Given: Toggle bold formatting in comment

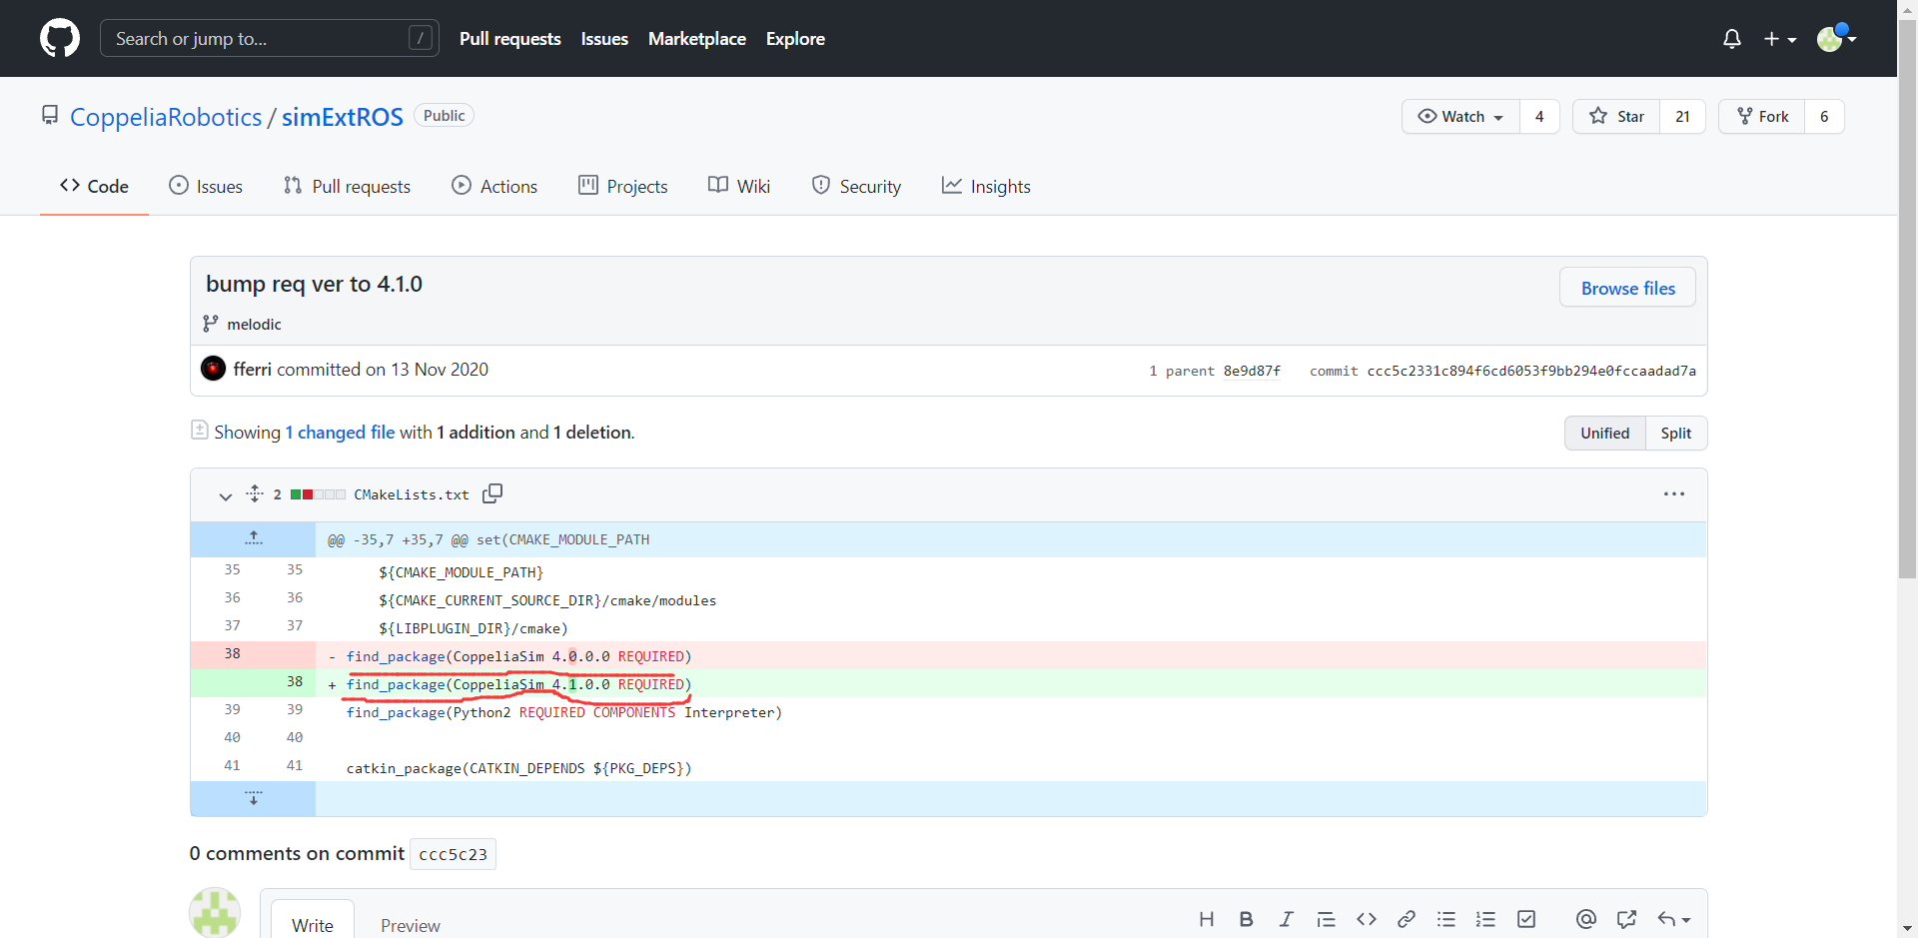Looking at the screenshot, I should tap(1247, 919).
